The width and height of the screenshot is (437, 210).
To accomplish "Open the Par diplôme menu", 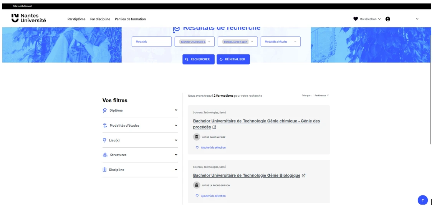I will point(76,19).
